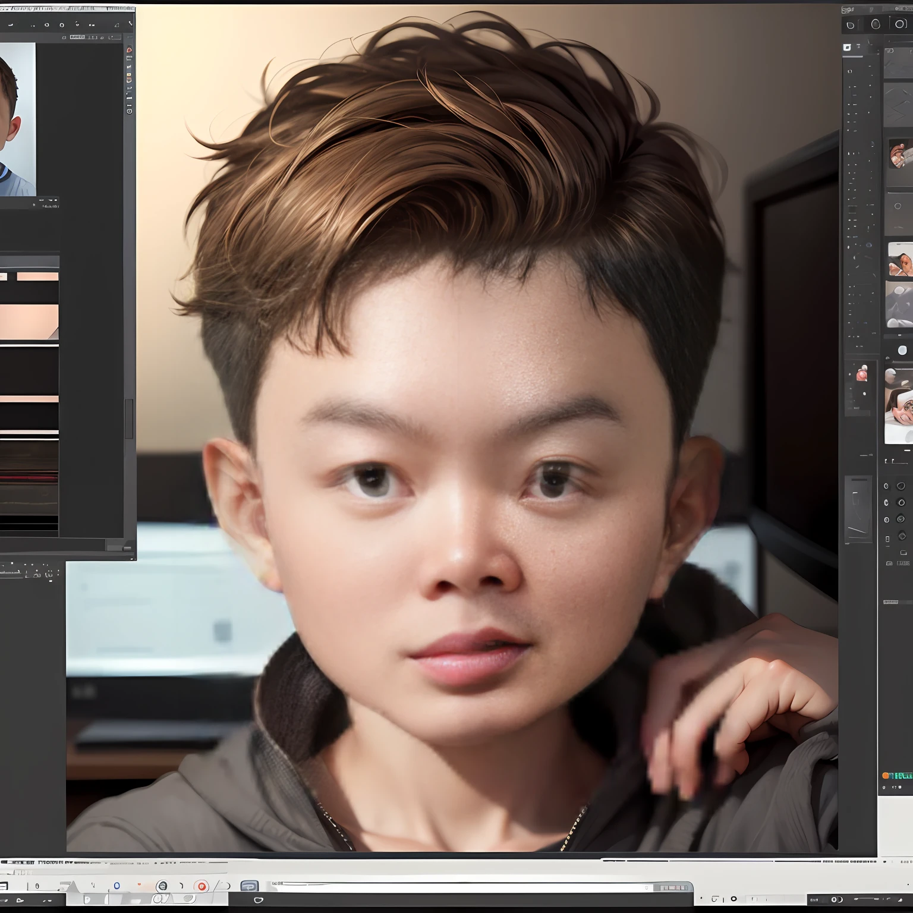Click the reference boy photo in top-left panel
The image size is (913, 913).
pyautogui.click(x=17, y=120)
